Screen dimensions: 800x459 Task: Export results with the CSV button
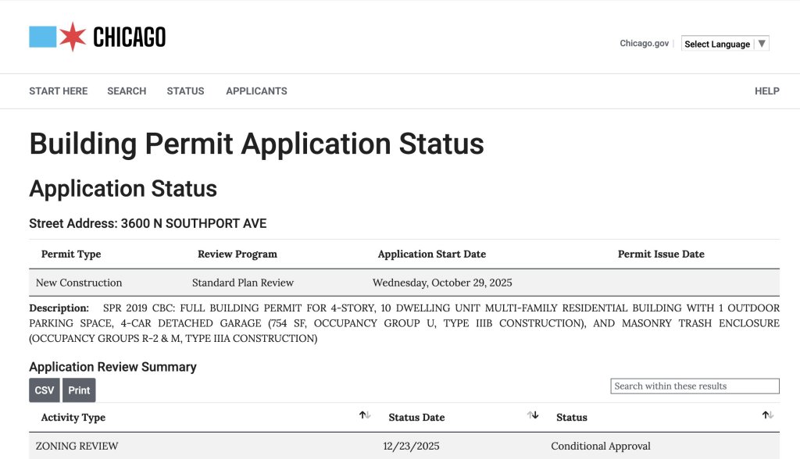pos(45,390)
